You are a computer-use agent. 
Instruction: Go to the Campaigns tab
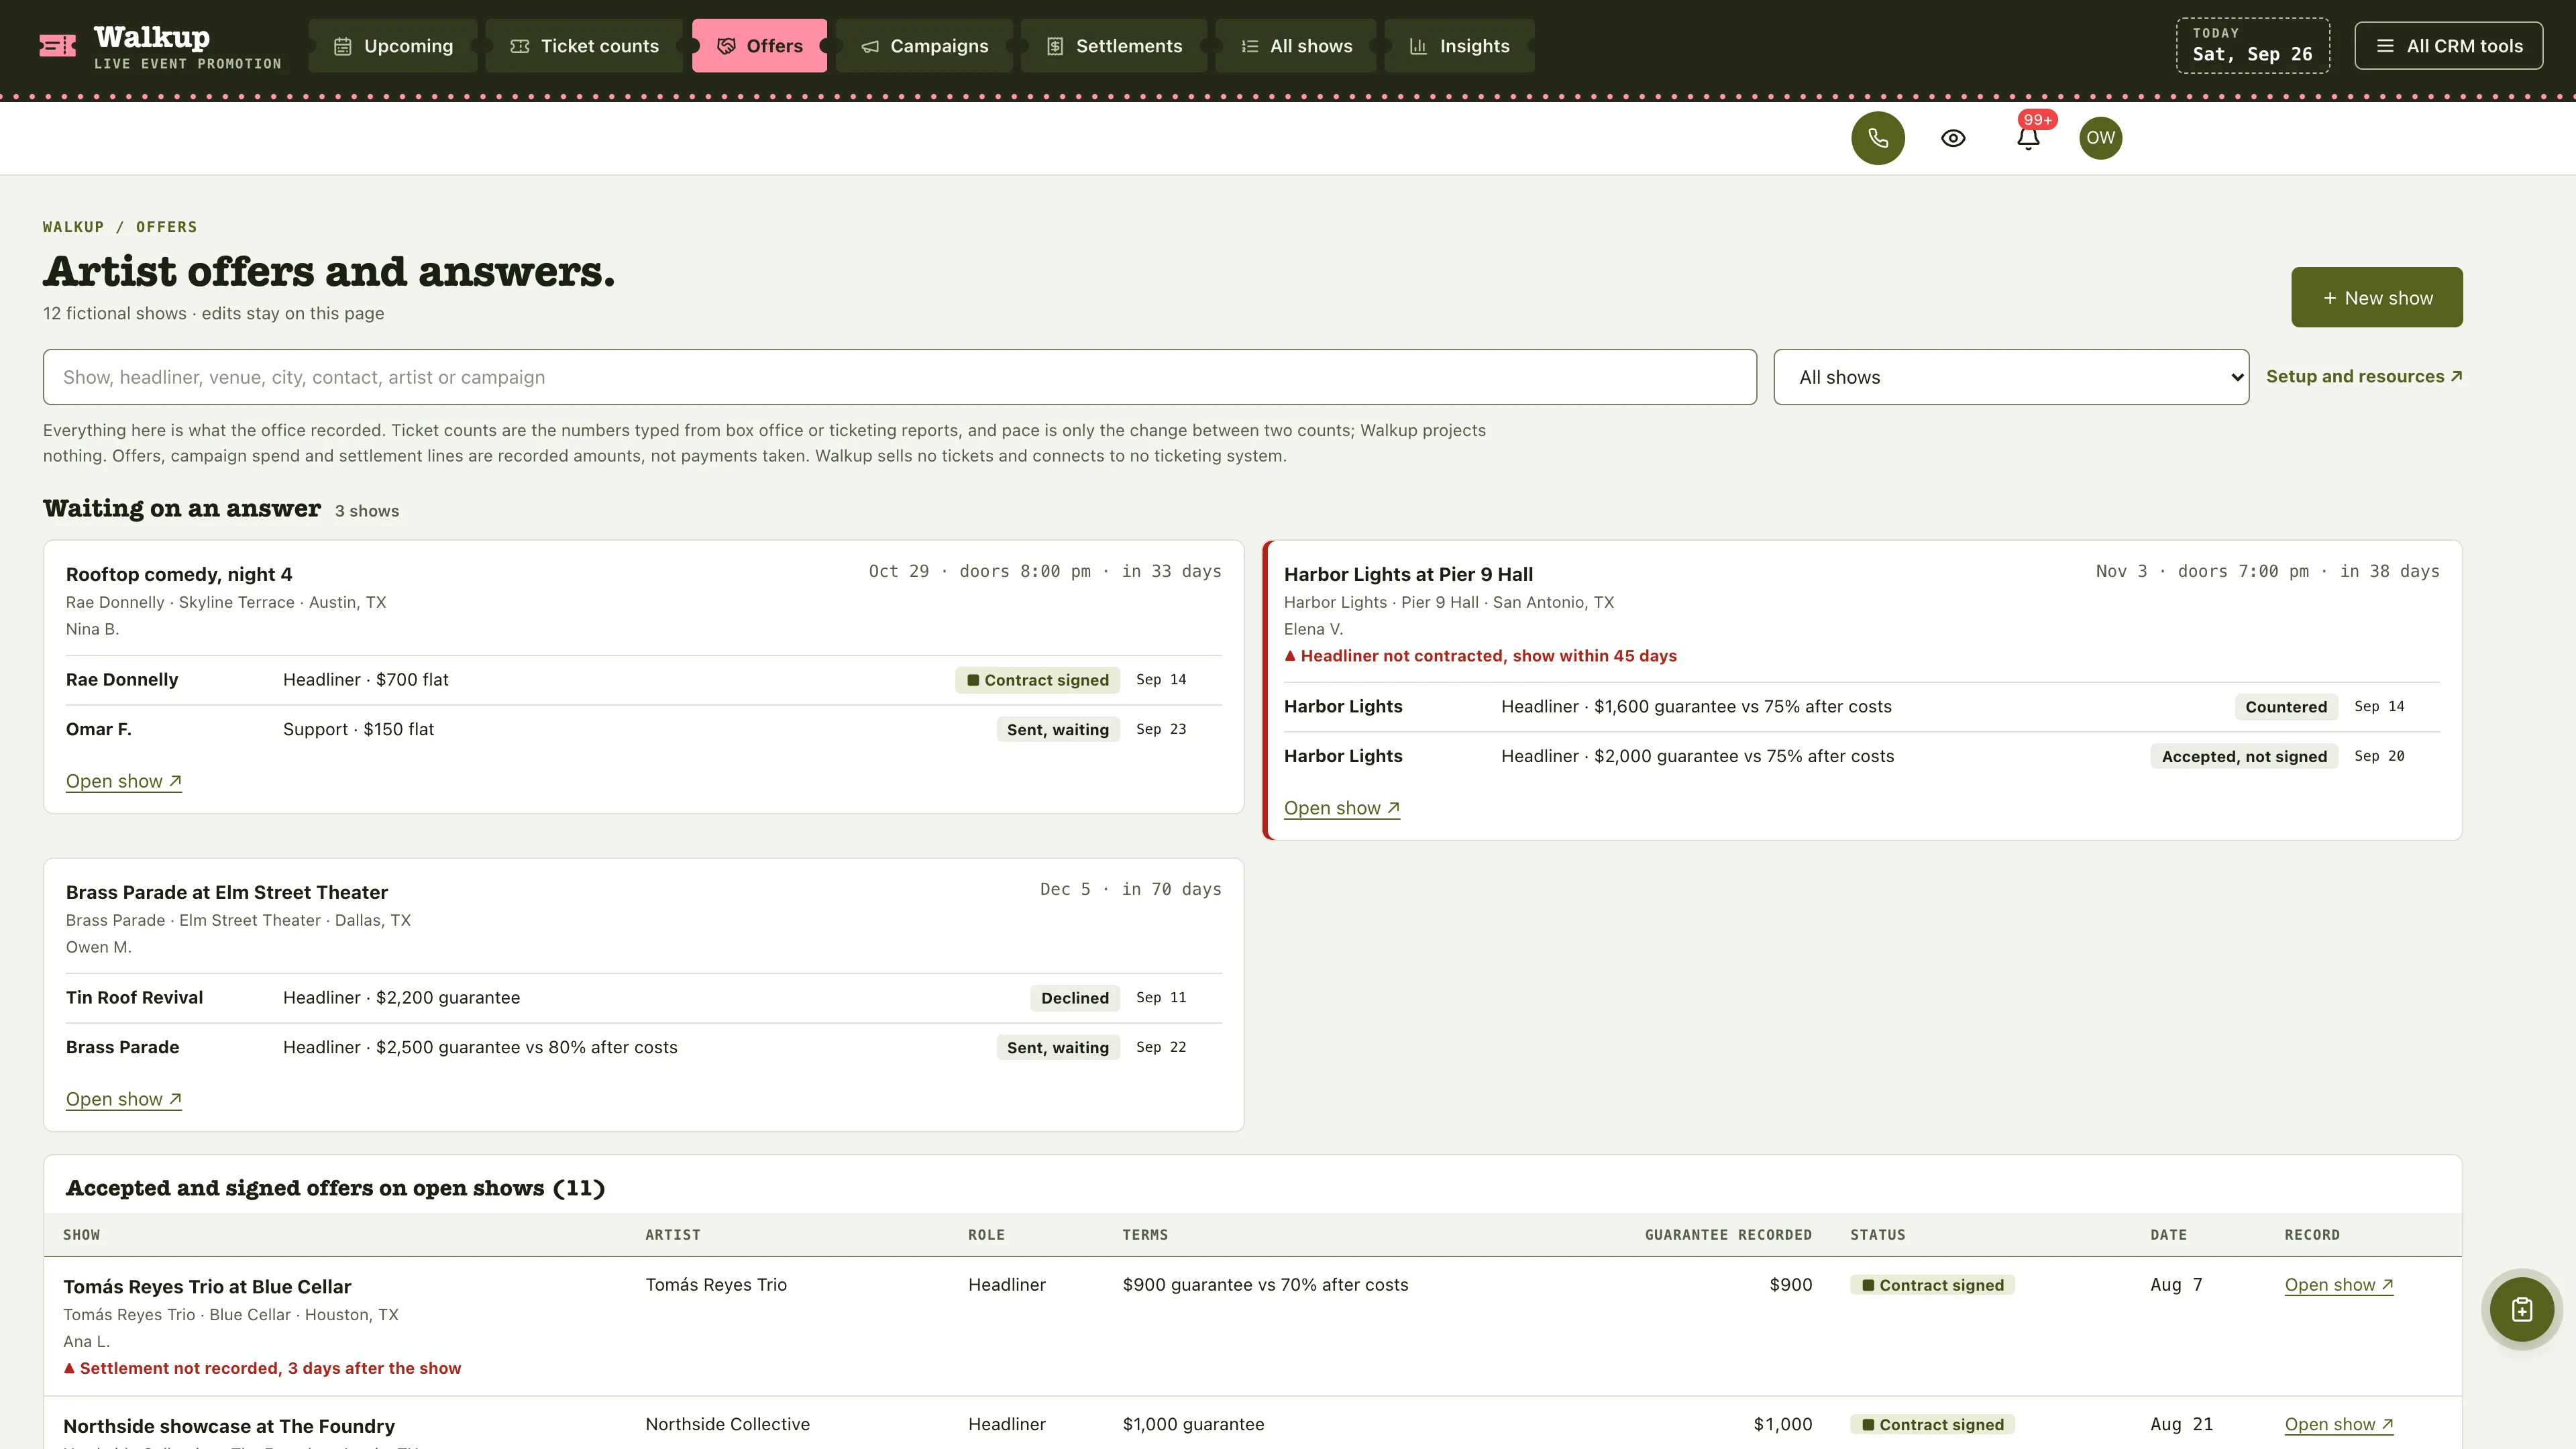point(924,46)
